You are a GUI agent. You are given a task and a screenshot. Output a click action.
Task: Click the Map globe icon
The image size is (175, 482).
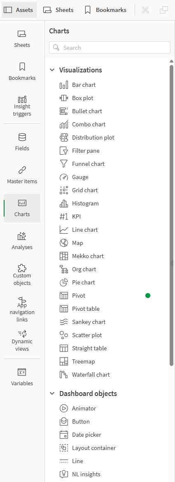click(x=64, y=243)
